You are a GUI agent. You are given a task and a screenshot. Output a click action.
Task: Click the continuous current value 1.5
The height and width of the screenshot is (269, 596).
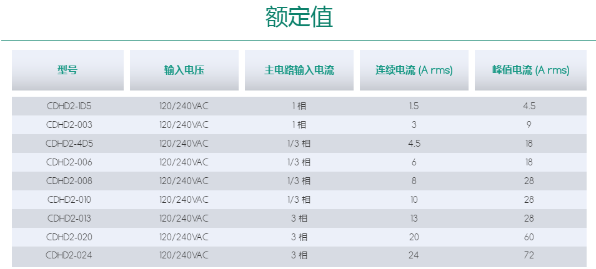(x=414, y=106)
